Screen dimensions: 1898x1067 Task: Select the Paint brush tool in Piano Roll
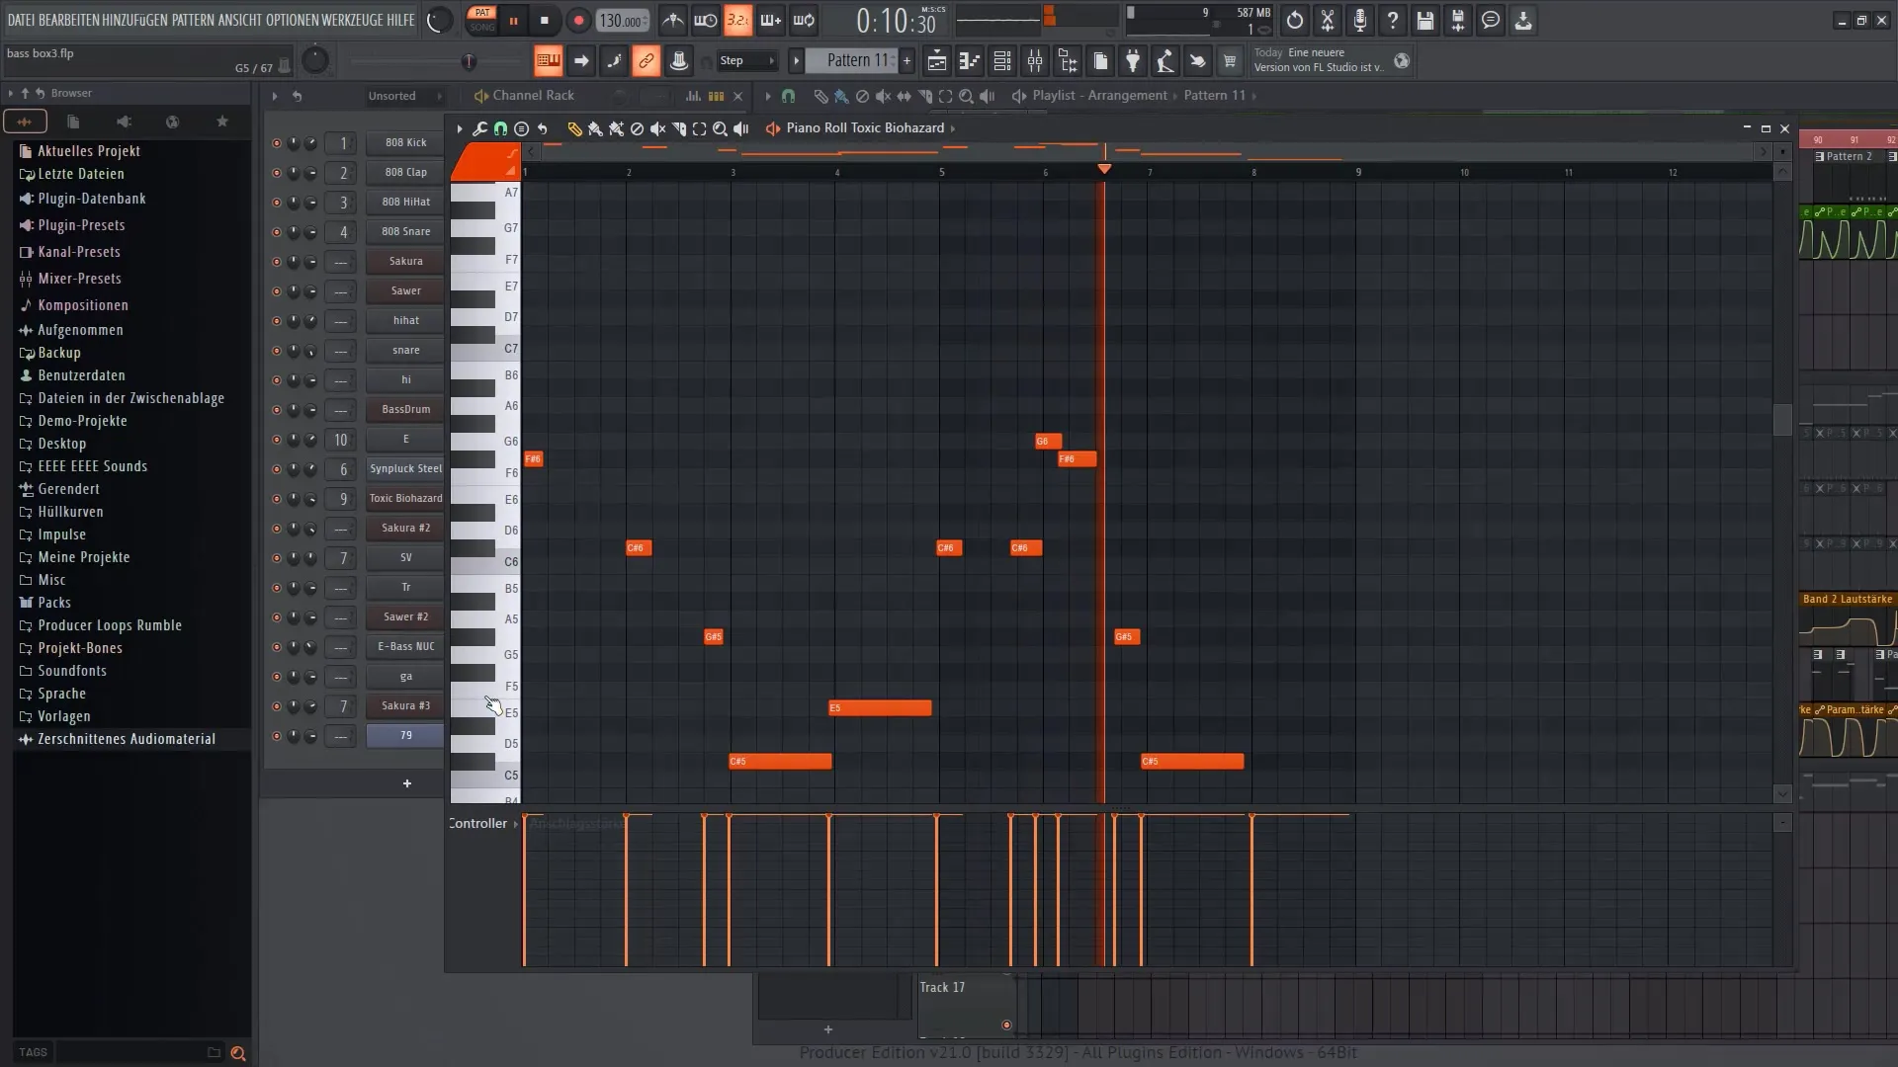pyautogui.click(x=595, y=128)
